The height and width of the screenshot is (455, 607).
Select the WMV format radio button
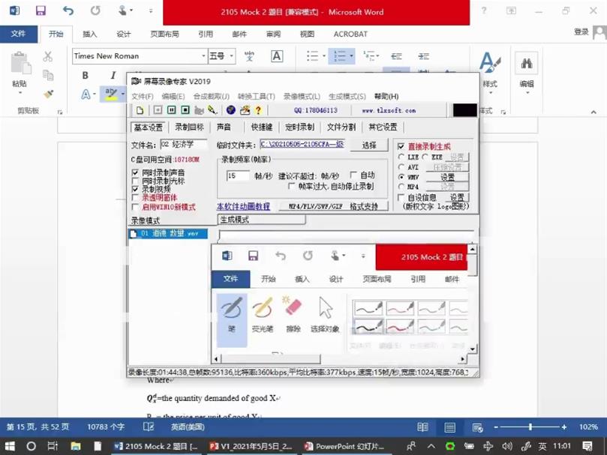pos(401,177)
